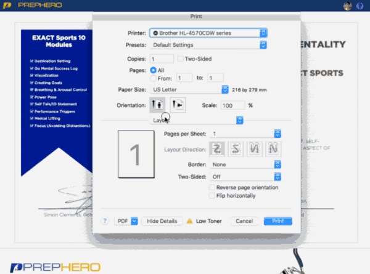370x274 pixels.
Task: Open the user avatar in PrepHero header
Action: (347, 6)
